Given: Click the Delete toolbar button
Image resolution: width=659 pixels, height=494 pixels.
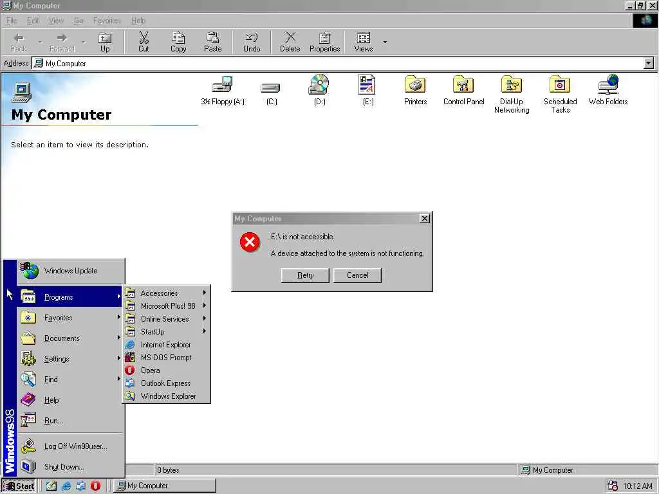Looking at the screenshot, I should (x=290, y=42).
